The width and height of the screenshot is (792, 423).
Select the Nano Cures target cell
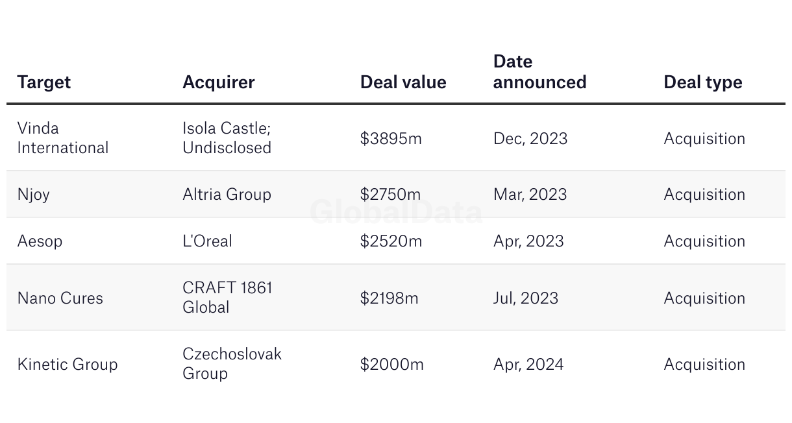point(60,298)
